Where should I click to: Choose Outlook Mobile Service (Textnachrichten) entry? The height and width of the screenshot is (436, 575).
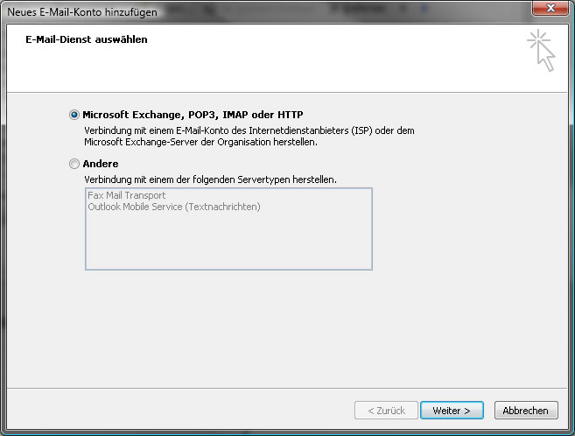pyautogui.click(x=174, y=207)
